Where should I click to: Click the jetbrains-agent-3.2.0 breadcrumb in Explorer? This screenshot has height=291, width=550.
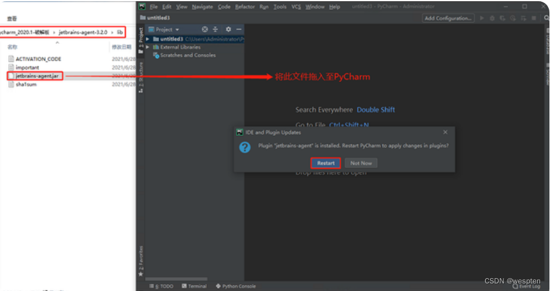(83, 32)
